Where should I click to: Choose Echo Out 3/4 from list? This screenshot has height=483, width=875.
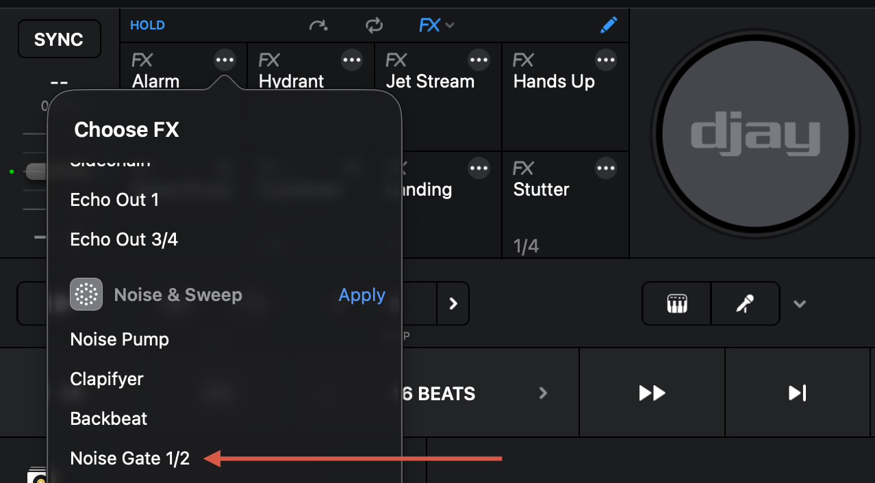tap(124, 239)
